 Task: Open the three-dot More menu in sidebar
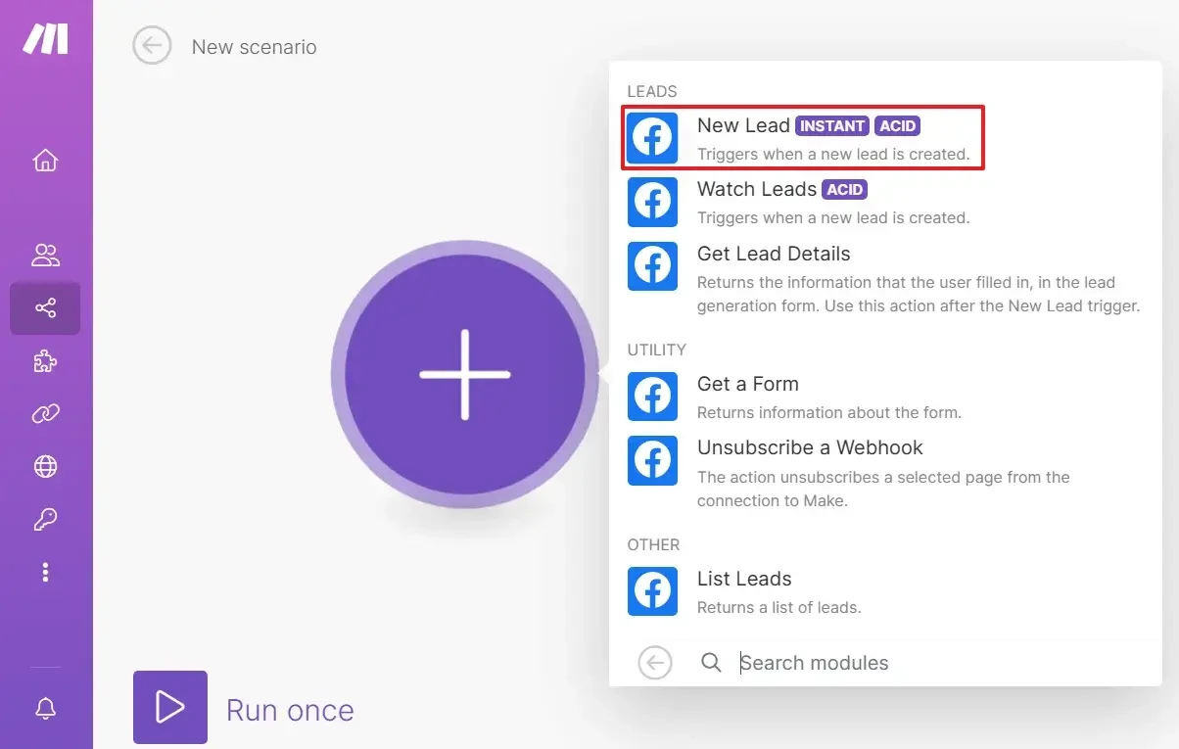(x=45, y=573)
